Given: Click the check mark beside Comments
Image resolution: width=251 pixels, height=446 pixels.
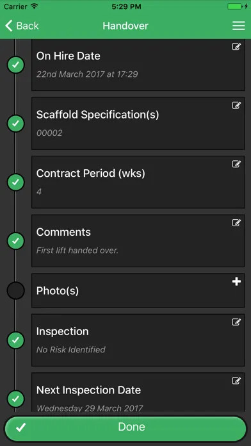Looking at the screenshot, I should (16, 241).
